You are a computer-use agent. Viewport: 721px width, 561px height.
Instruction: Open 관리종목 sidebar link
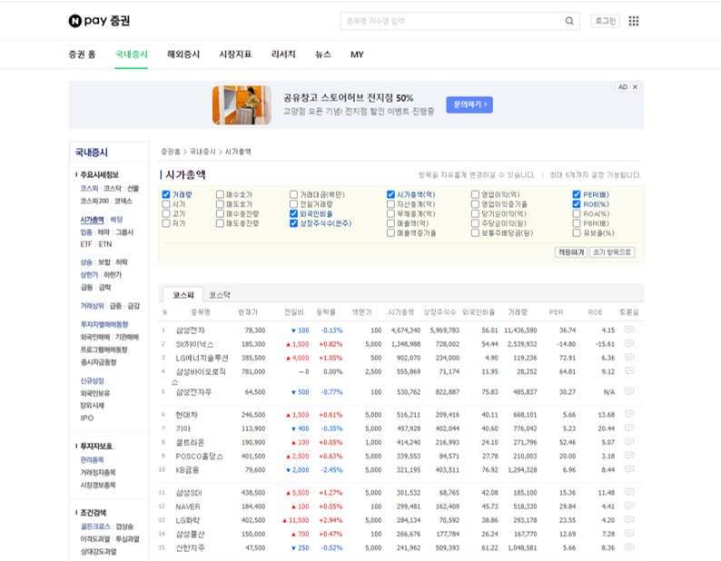(x=92, y=460)
